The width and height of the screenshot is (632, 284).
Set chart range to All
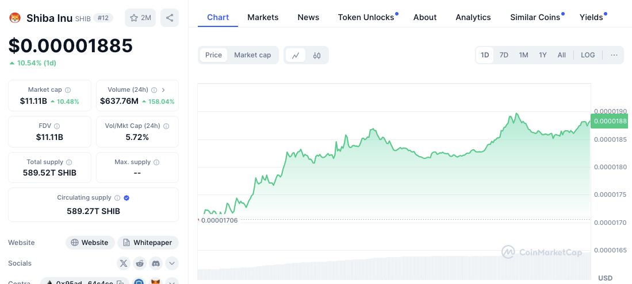click(x=561, y=55)
